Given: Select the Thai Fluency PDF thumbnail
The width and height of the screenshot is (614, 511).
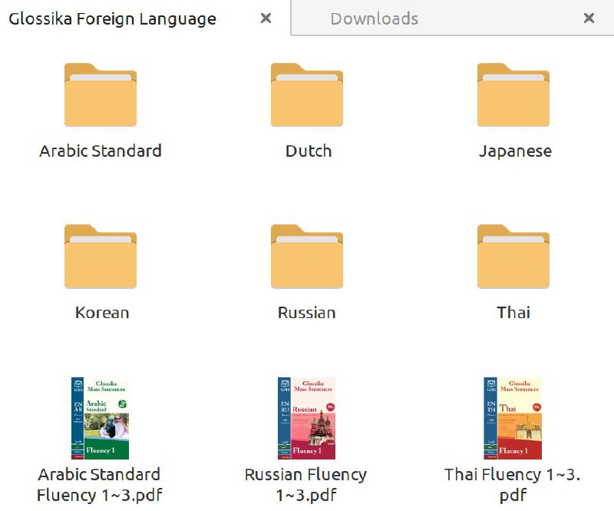Looking at the screenshot, I should [x=513, y=418].
